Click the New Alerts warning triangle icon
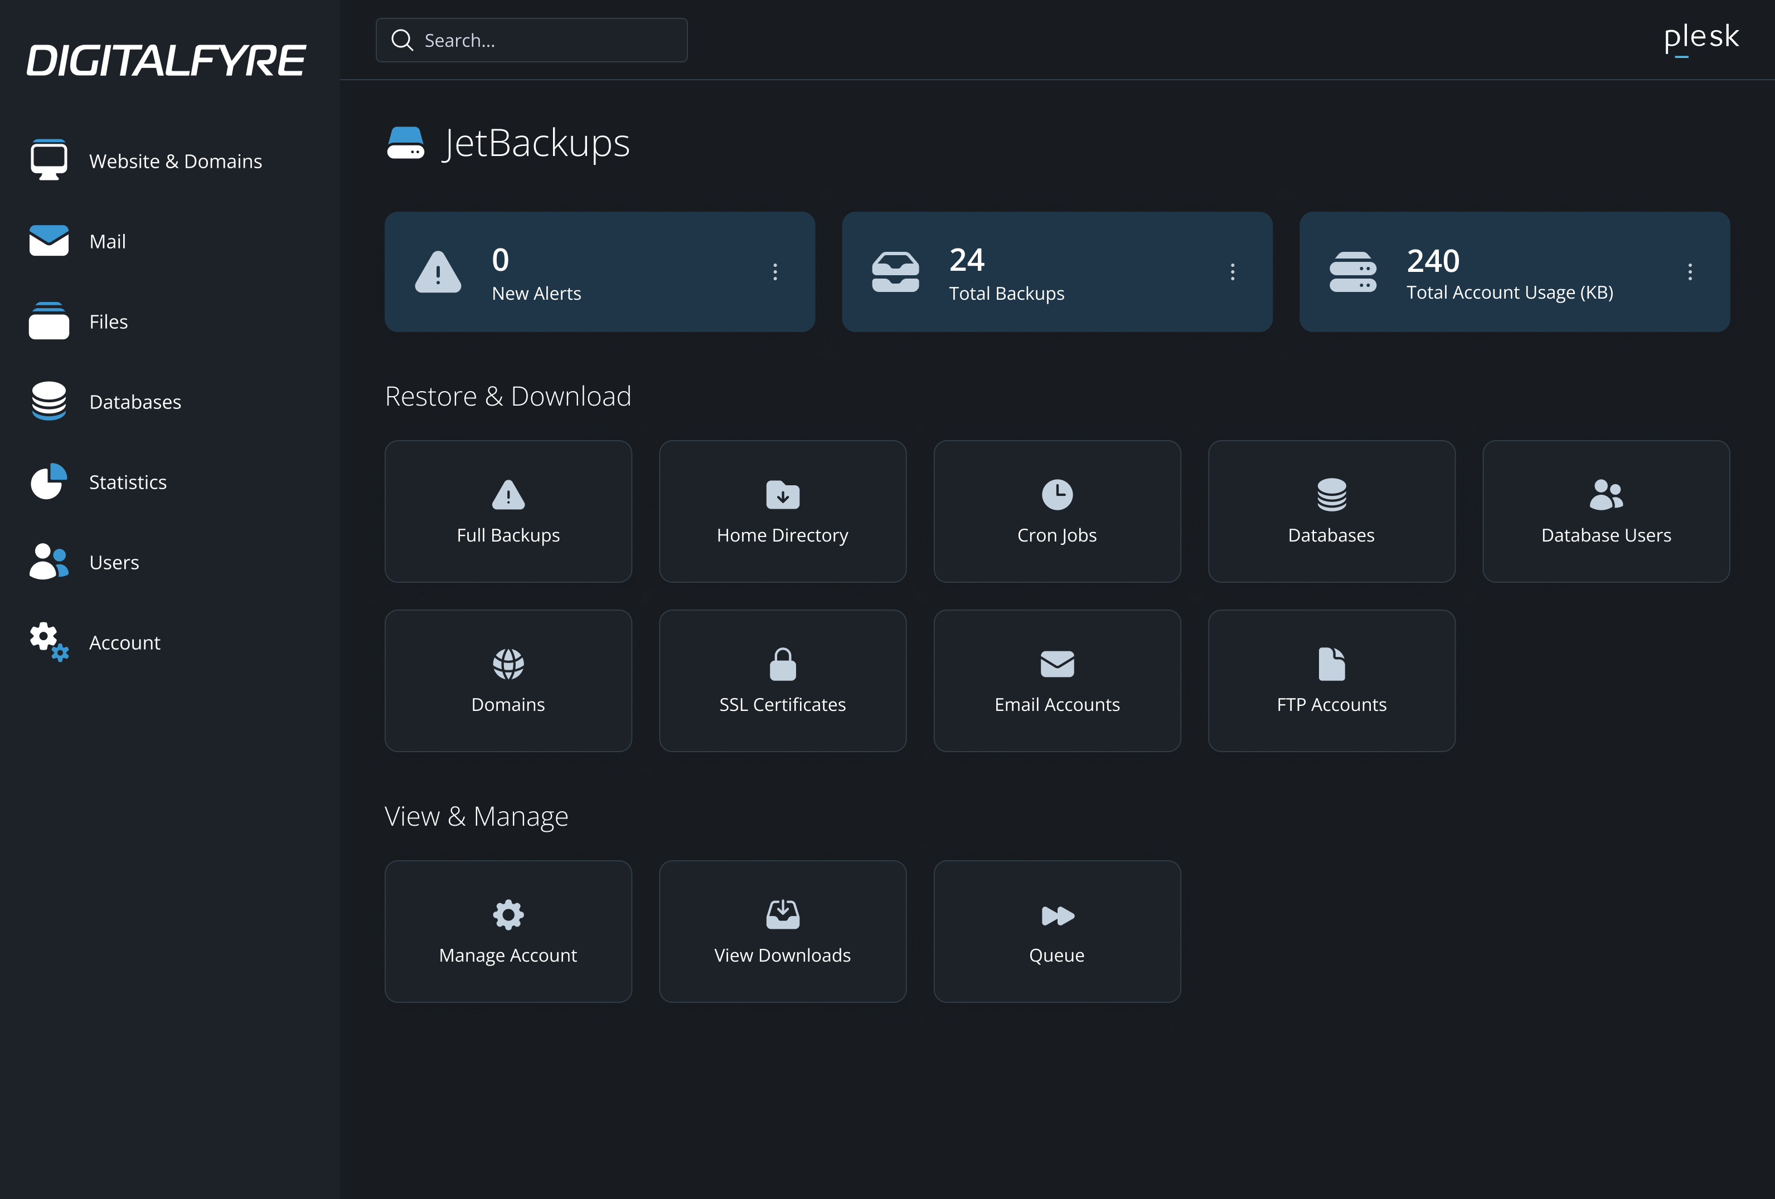The width and height of the screenshot is (1775, 1199). point(438,272)
